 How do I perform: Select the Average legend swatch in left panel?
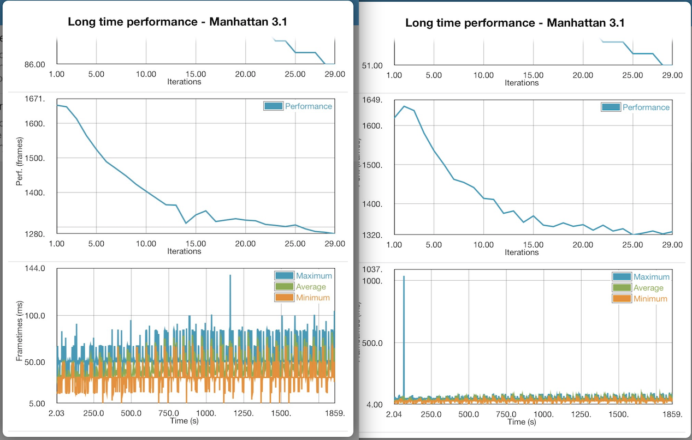284,286
